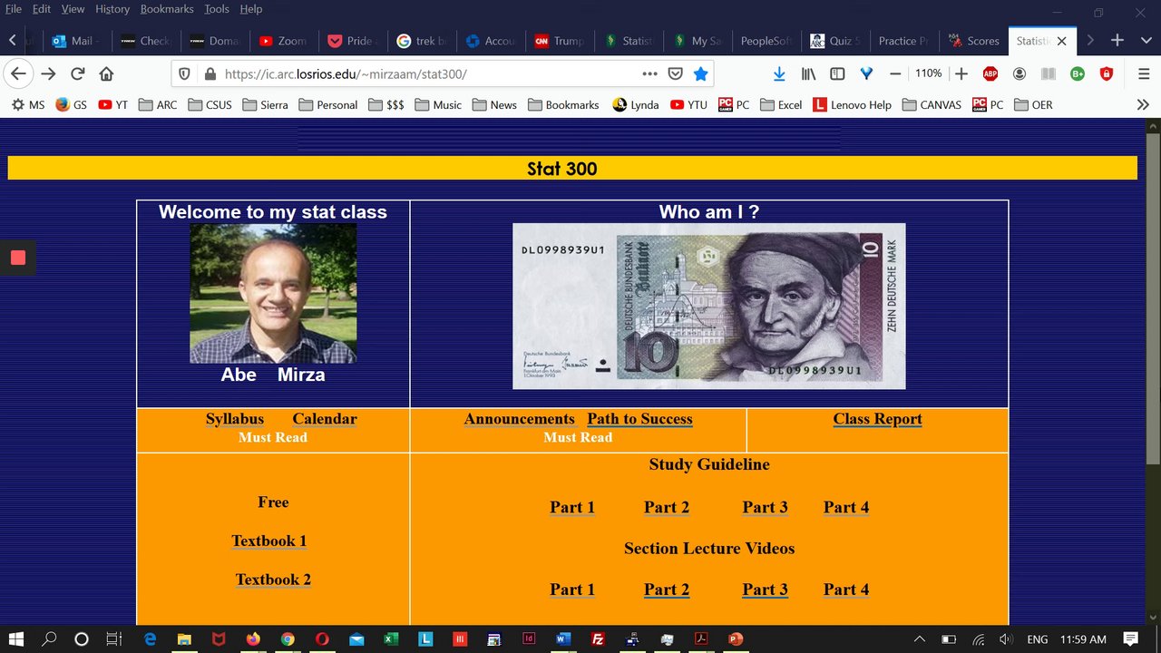Click the Abe Mirza photo
The image size is (1161, 653).
click(x=273, y=294)
